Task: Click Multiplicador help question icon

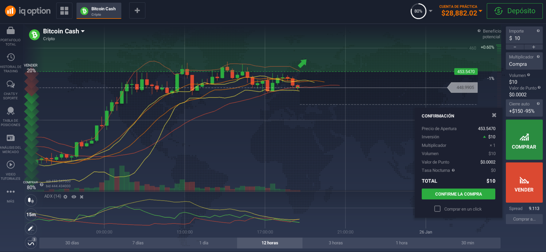Action: click(x=538, y=57)
